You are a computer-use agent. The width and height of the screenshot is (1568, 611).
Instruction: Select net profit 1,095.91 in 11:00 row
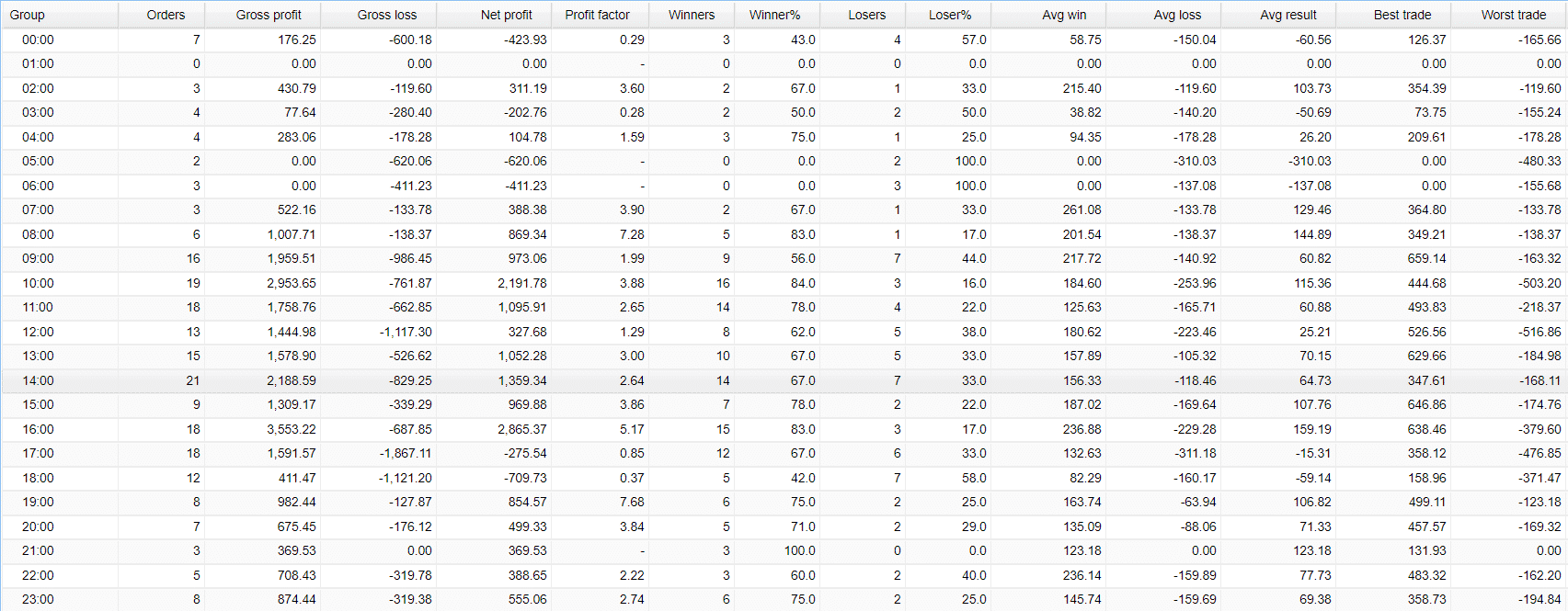pyautogui.click(x=522, y=308)
